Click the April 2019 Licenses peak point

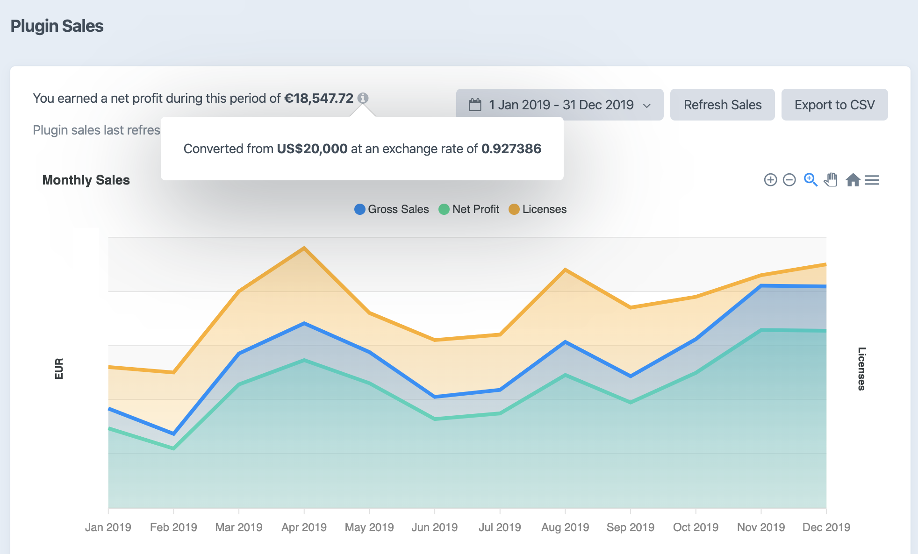point(304,248)
